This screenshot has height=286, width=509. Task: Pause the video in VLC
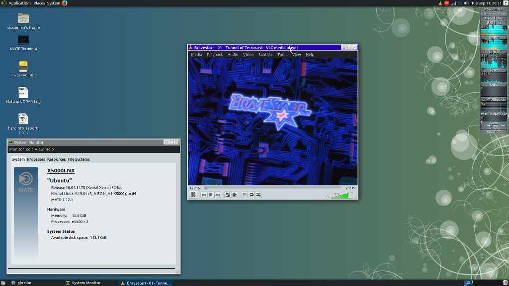193,195
